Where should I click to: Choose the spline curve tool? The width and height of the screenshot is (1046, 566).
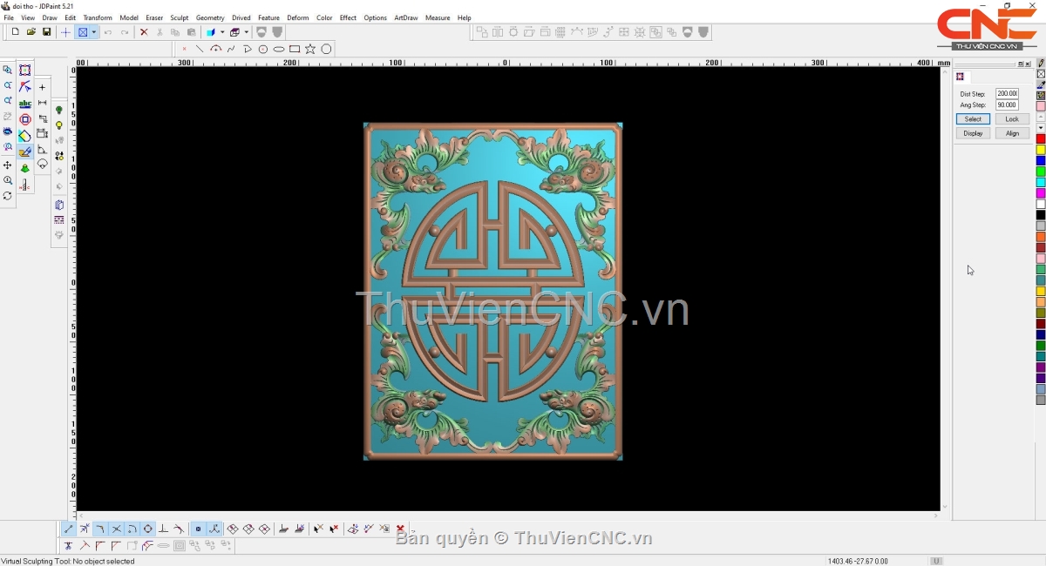pos(231,50)
